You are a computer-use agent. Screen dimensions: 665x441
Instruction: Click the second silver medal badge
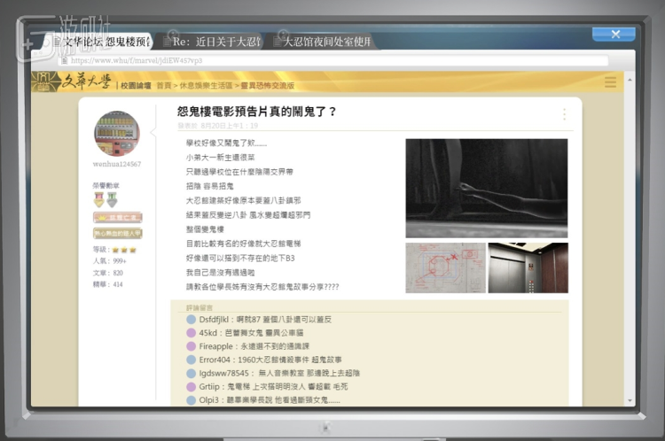point(112,200)
